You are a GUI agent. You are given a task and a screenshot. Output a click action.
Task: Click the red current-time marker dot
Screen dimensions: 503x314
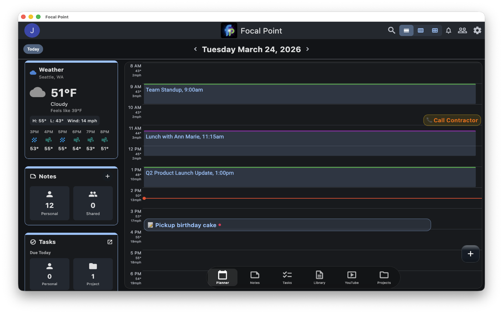(x=144, y=198)
